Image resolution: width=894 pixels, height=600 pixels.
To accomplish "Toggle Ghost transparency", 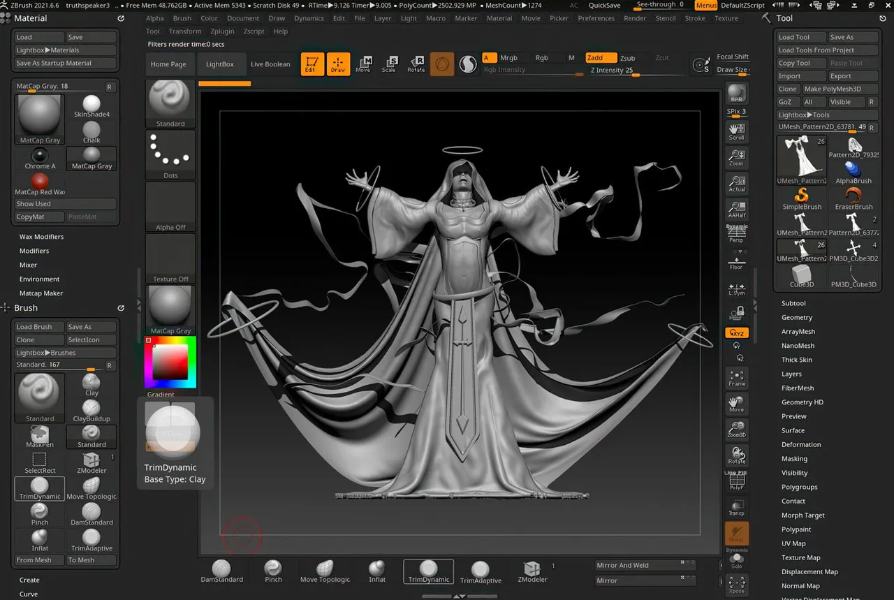I will click(x=737, y=533).
